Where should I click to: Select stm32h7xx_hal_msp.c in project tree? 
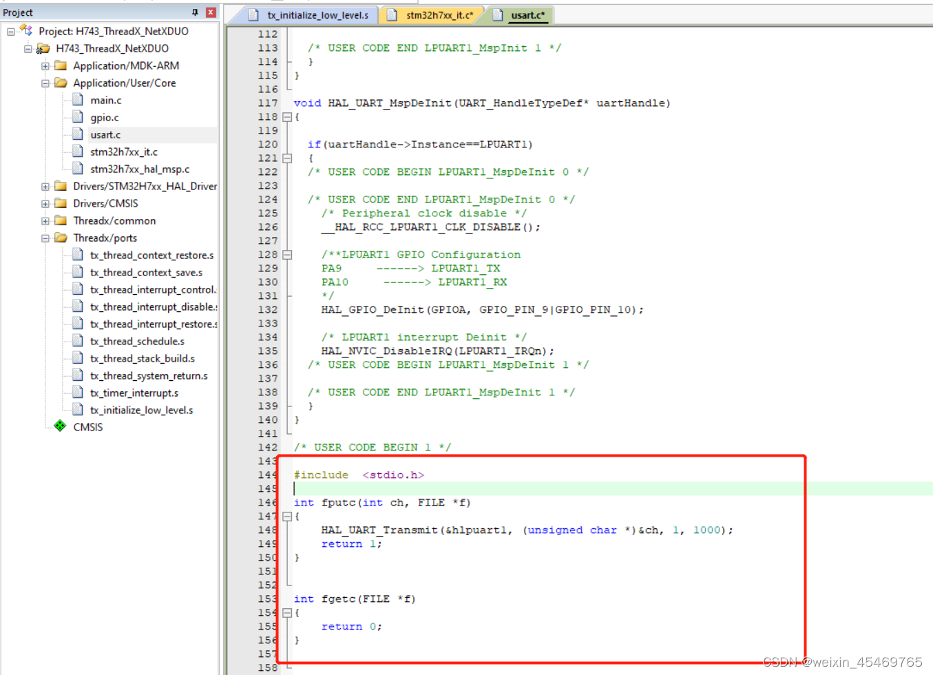140,169
